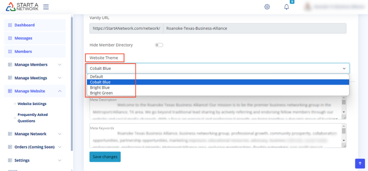Click the scroll-to-top arrow button
This screenshot has width=368, height=171.
point(360,163)
